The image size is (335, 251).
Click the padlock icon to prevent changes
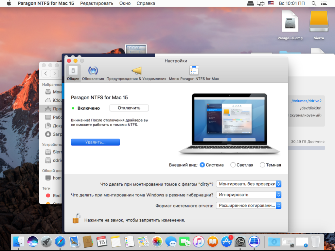pos(76,218)
